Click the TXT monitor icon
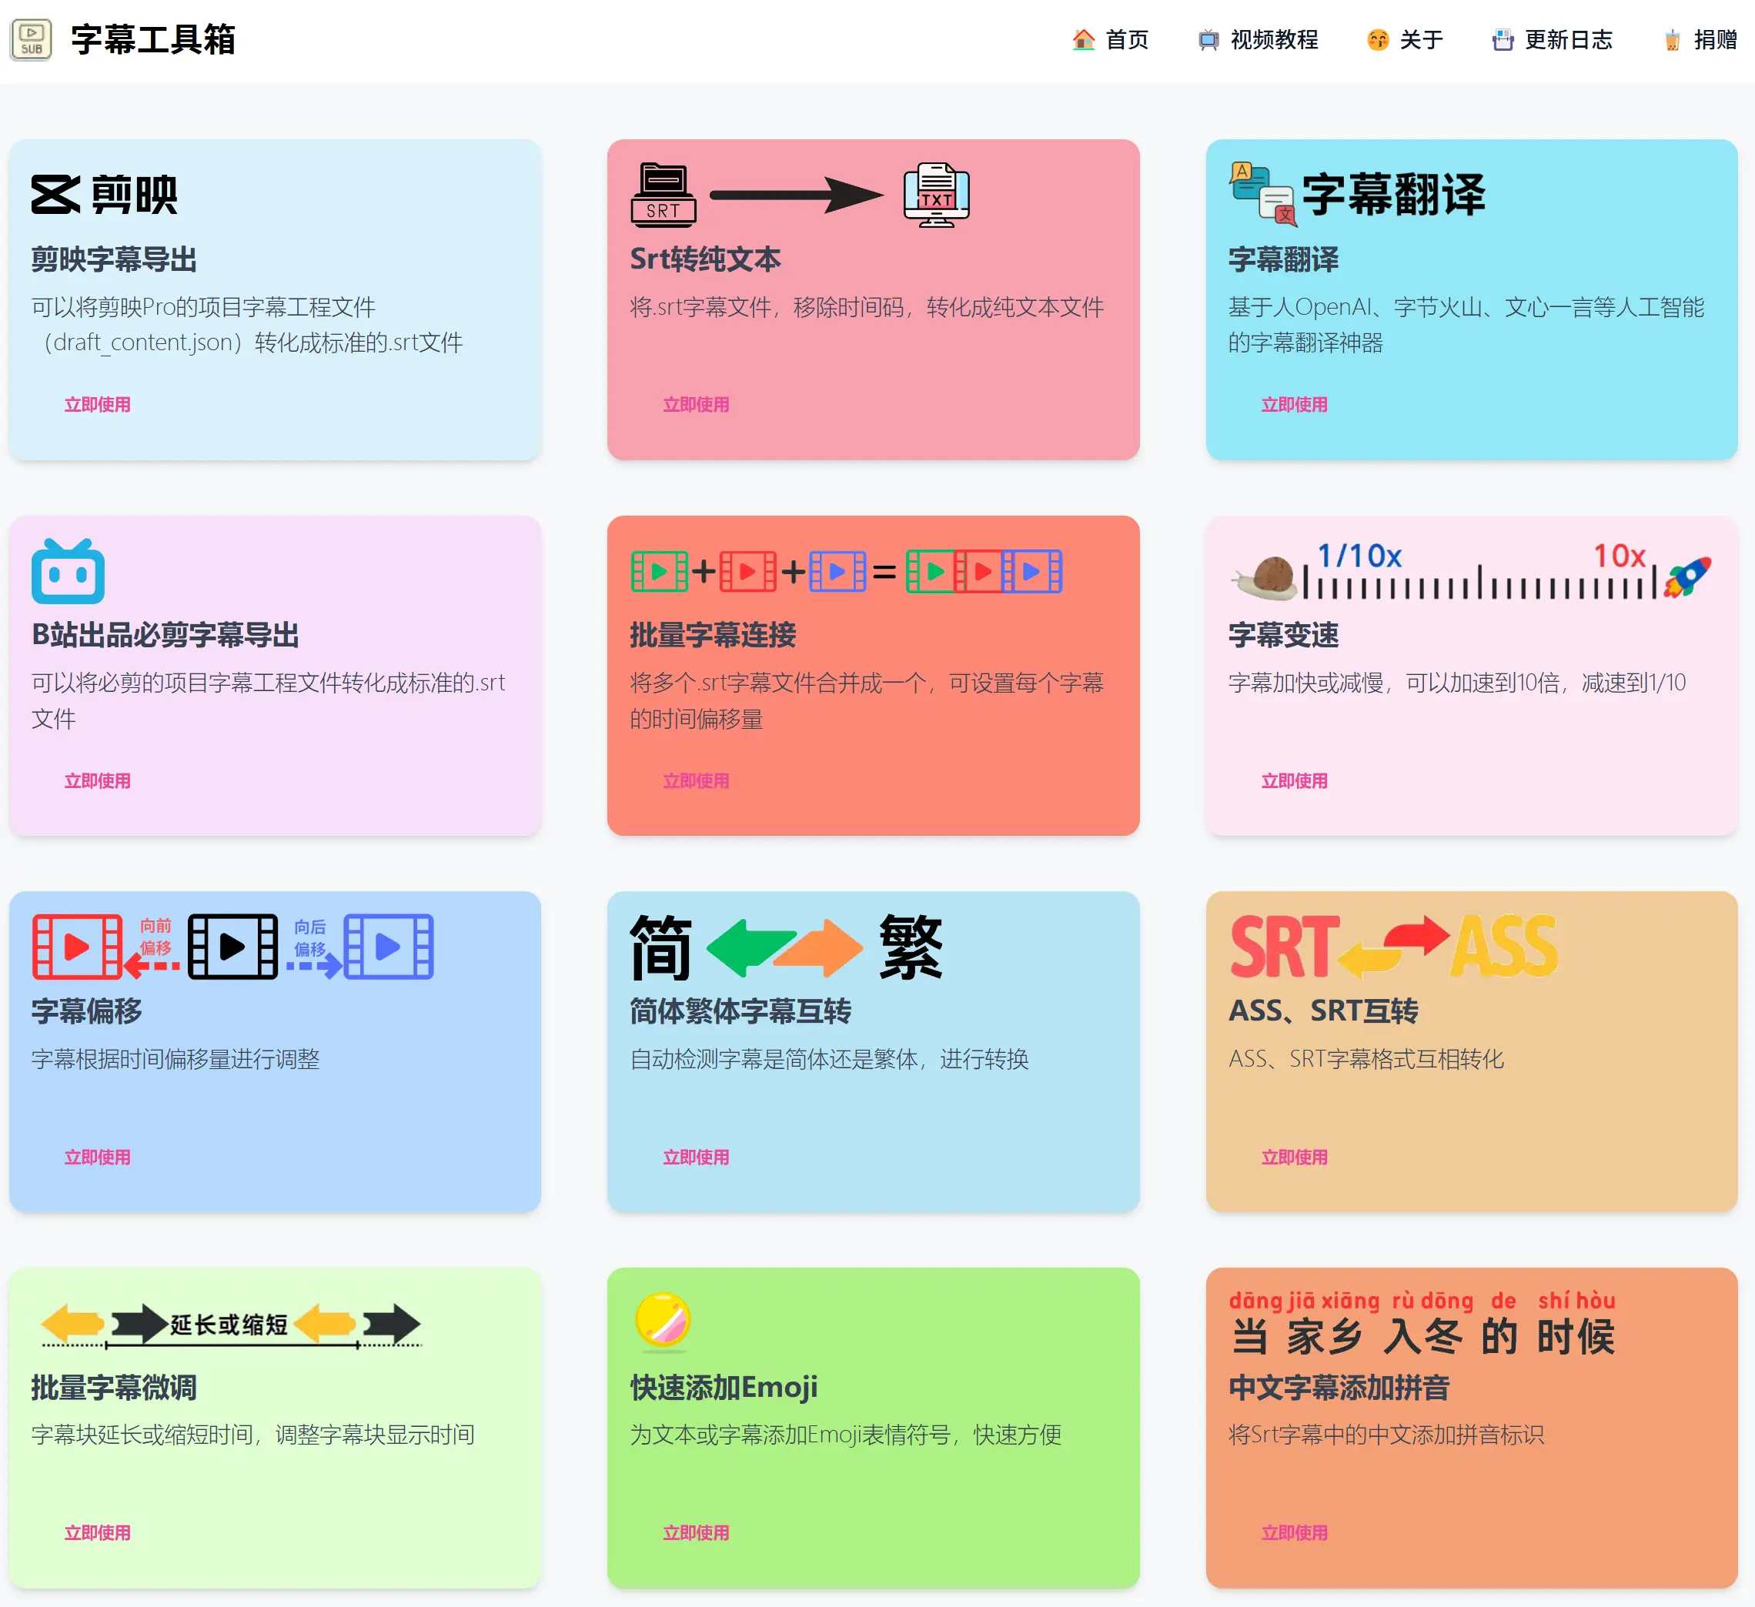The width and height of the screenshot is (1755, 1607). coord(937,195)
